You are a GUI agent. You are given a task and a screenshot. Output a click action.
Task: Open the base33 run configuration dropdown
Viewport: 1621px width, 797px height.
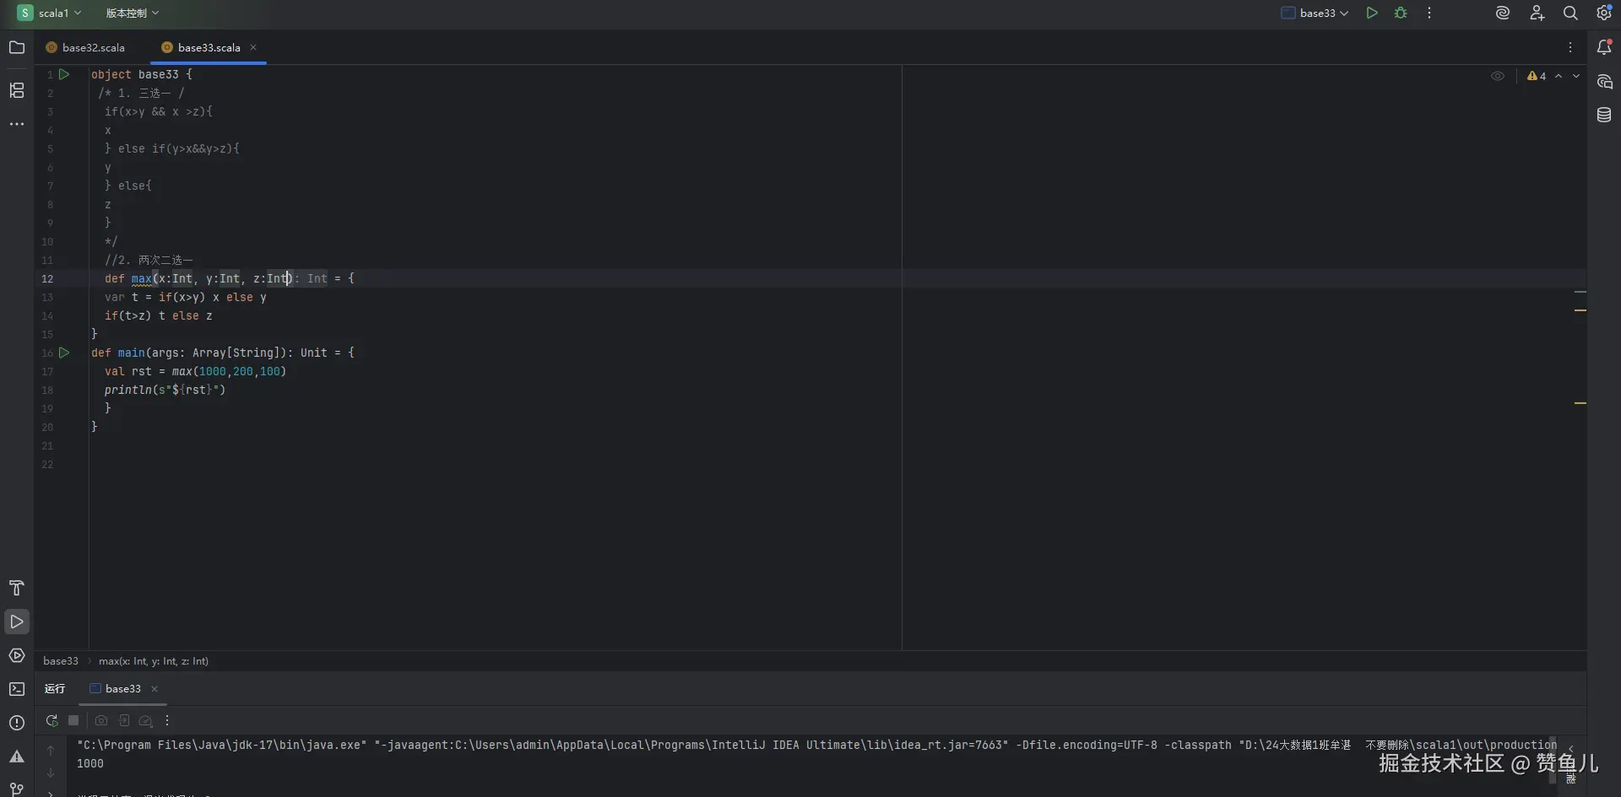tap(1315, 13)
